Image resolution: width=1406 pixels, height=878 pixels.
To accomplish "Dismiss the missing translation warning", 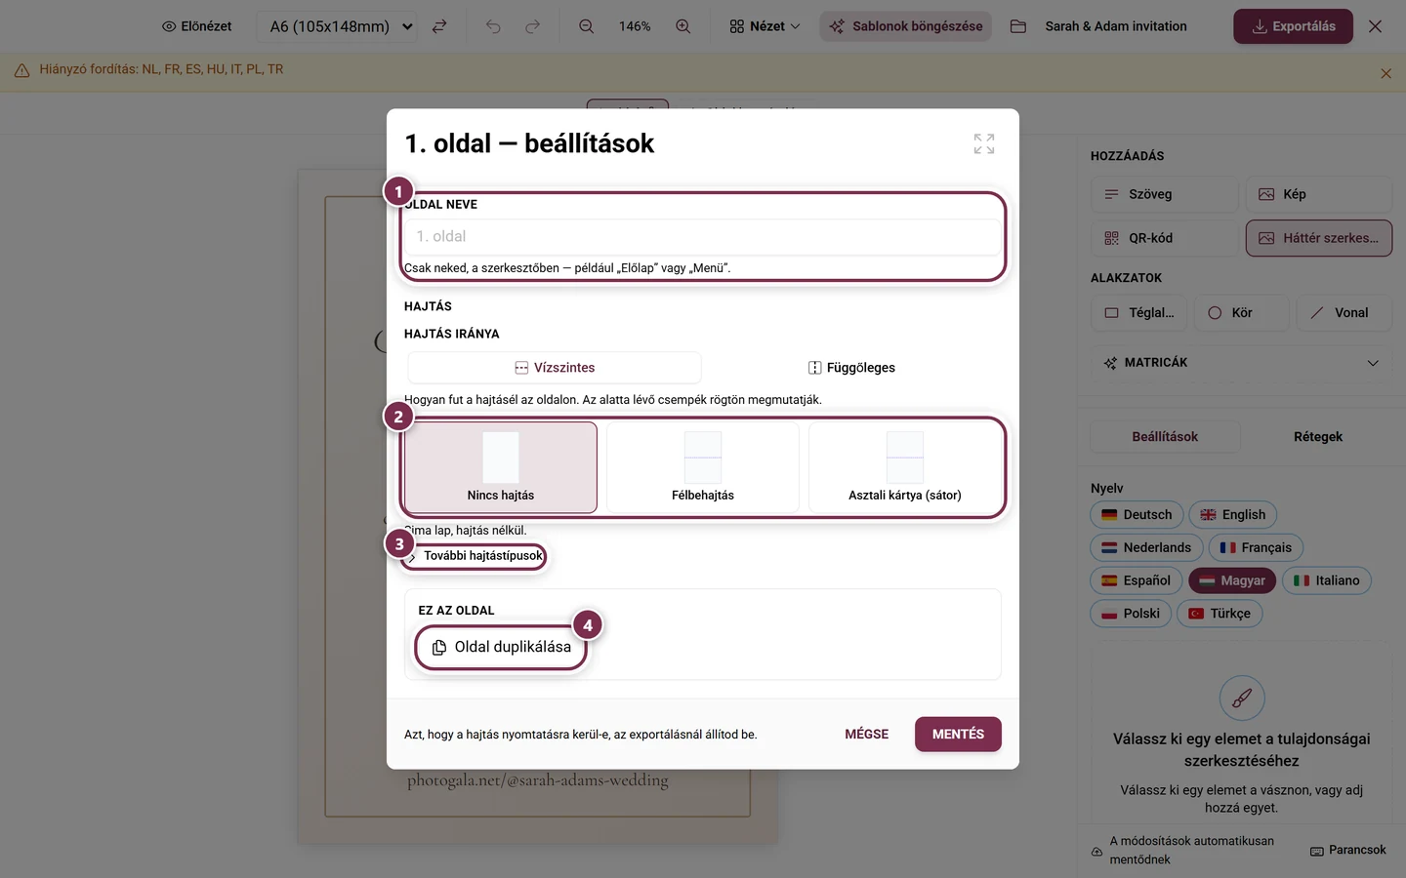I will (1385, 73).
